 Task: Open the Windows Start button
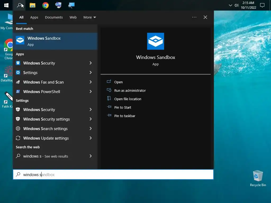[6, 5]
